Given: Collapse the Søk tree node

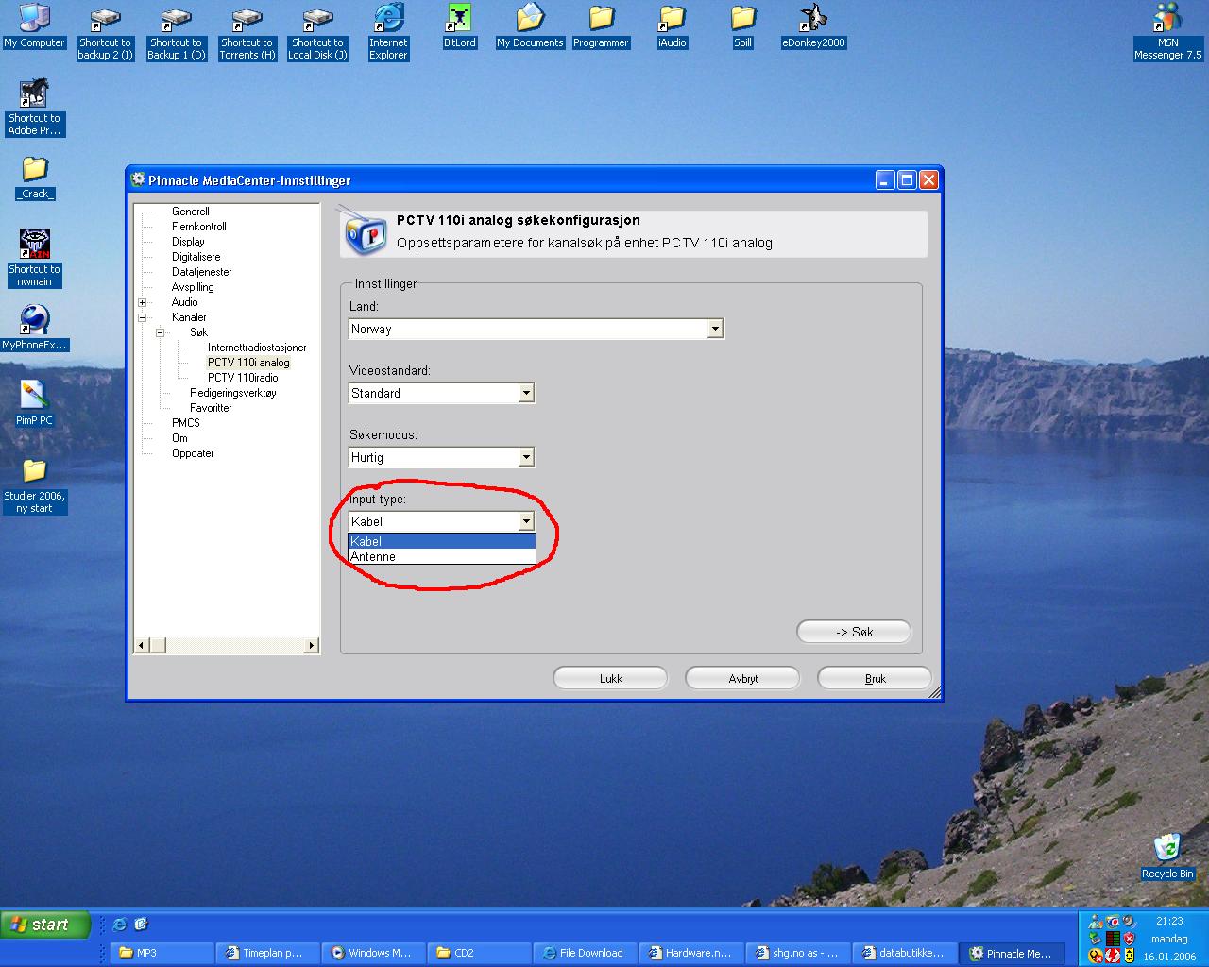Looking at the screenshot, I should point(161,332).
